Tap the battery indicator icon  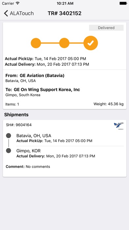tap(123, 3)
